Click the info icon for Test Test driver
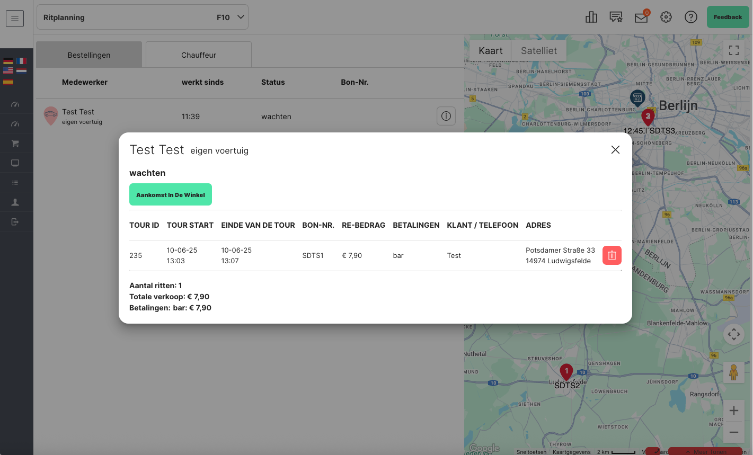The image size is (753, 455). coord(446,116)
